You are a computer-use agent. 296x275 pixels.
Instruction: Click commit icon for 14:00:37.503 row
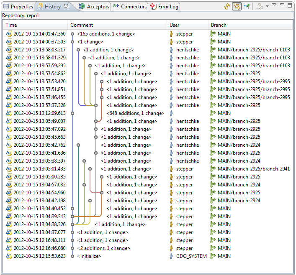[9, 42]
